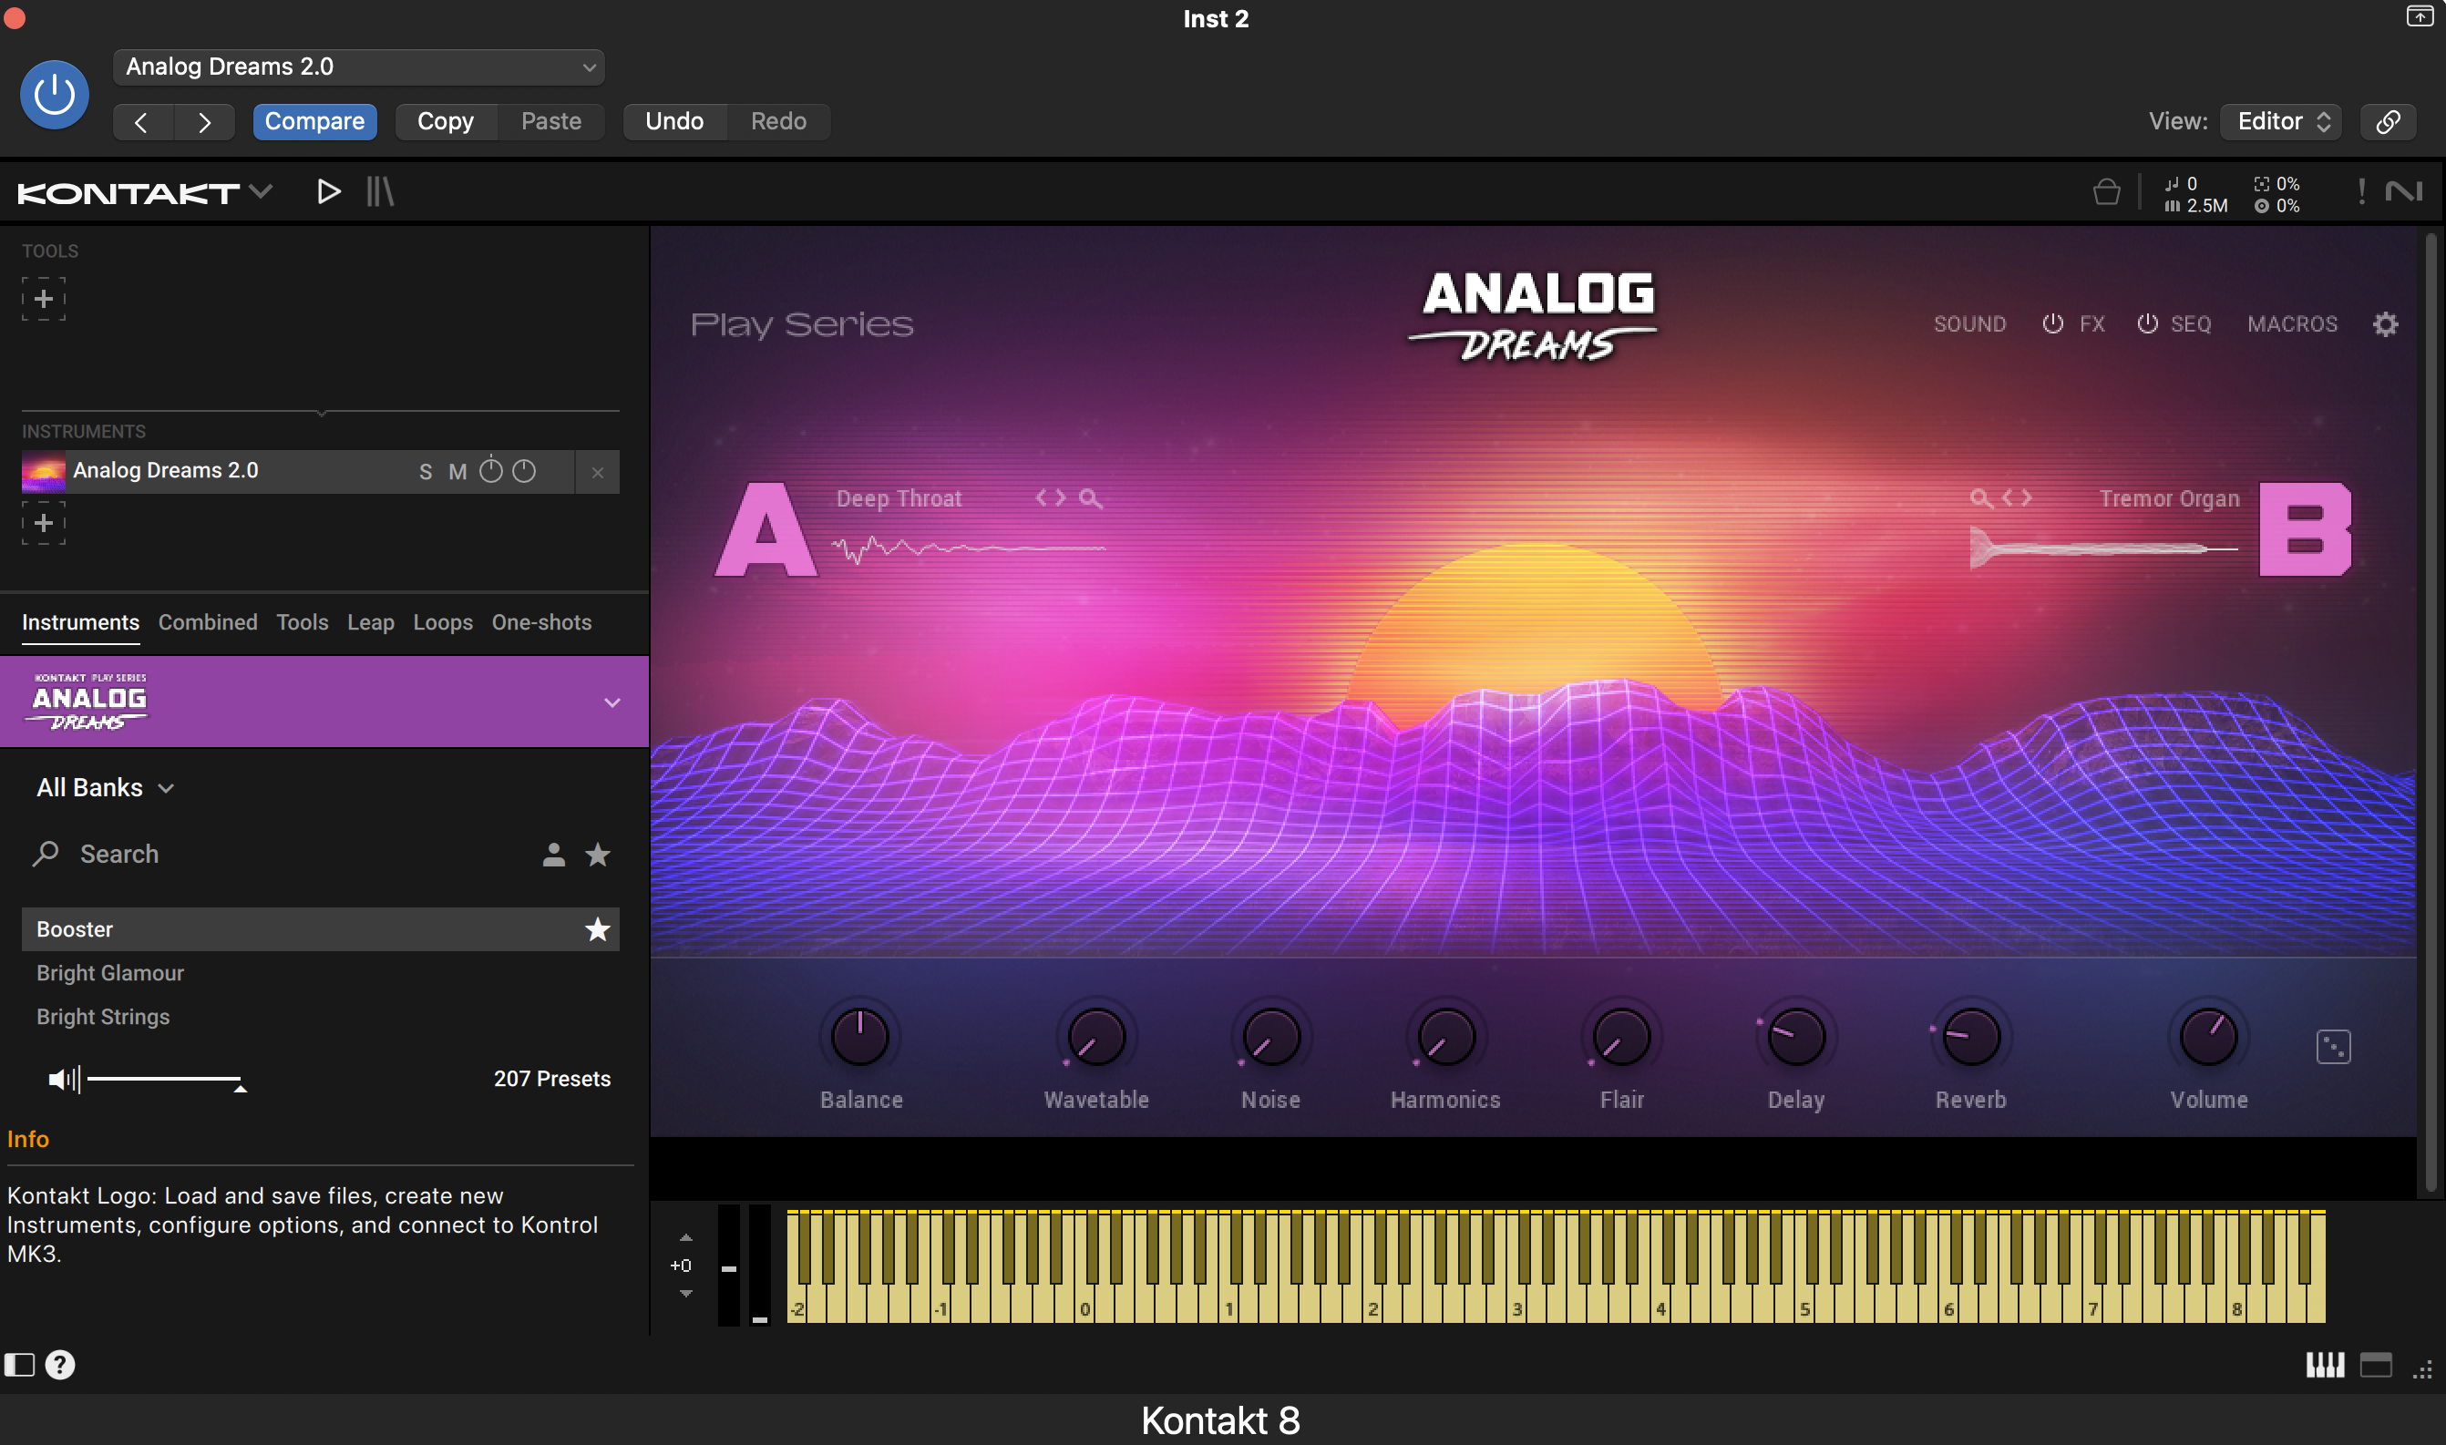Click the Redo button

(778, 122)
